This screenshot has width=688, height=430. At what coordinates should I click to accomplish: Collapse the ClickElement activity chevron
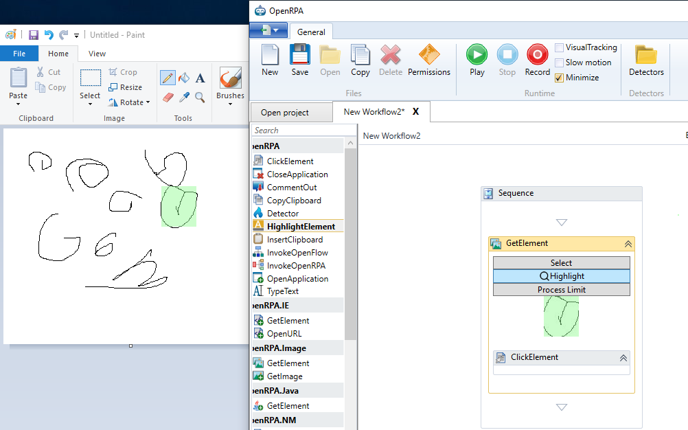[623, 358]
